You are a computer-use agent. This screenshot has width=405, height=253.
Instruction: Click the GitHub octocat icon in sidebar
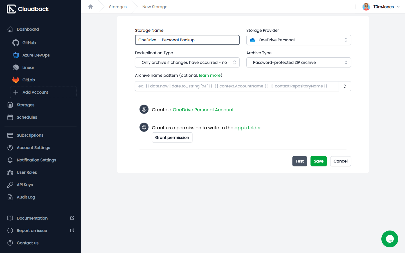16,43
